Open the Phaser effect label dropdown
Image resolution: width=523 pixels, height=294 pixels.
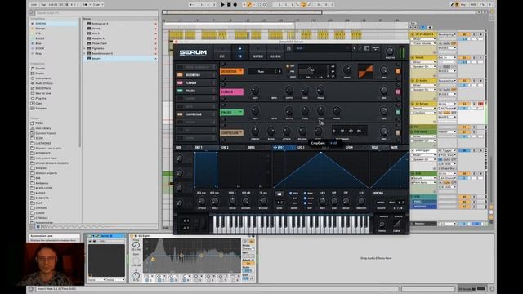[231, 113]
